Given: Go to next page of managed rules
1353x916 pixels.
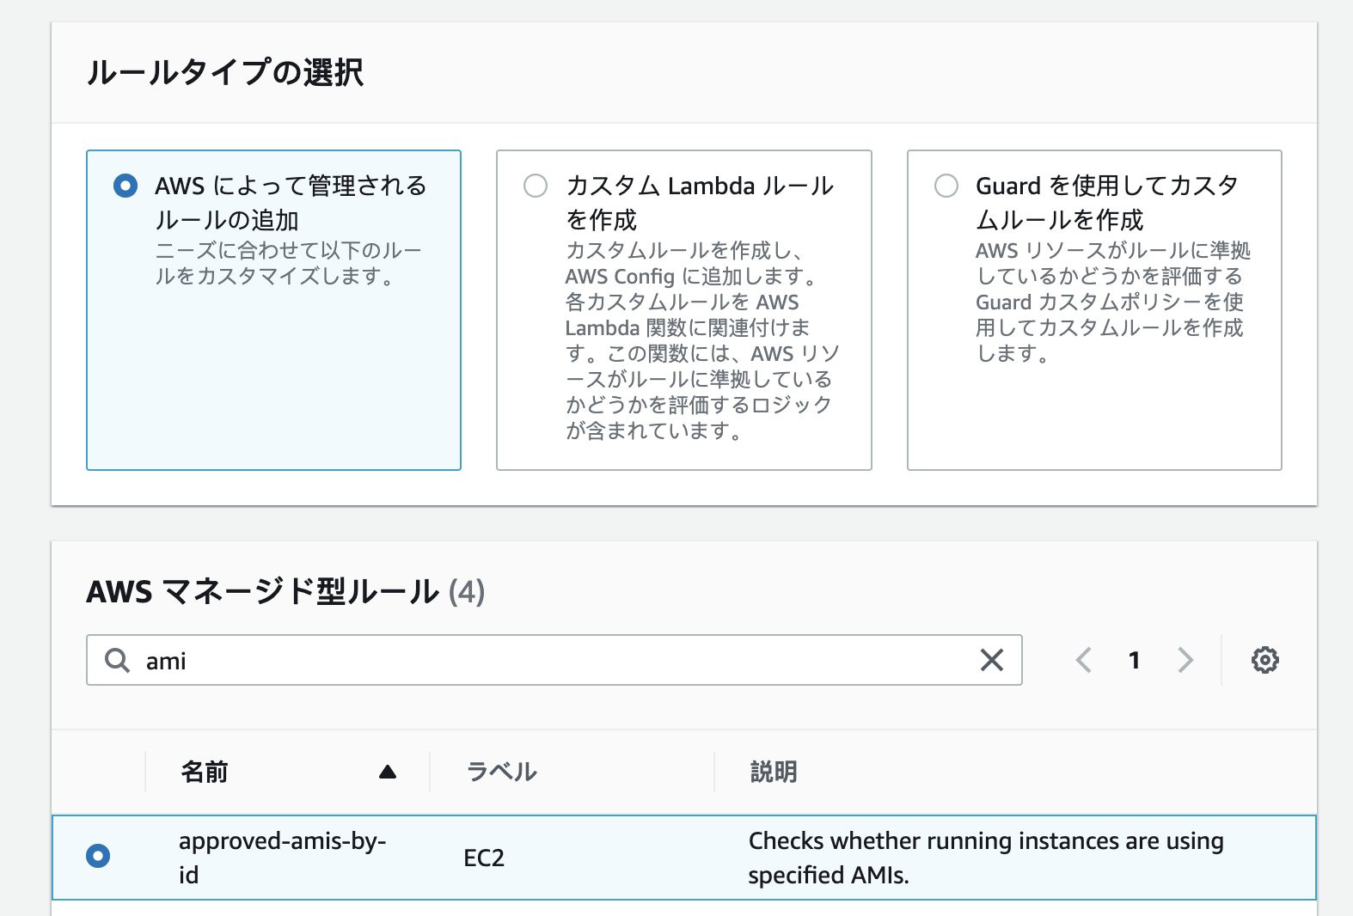Looking at the screenshot, I should (1185, 660).
